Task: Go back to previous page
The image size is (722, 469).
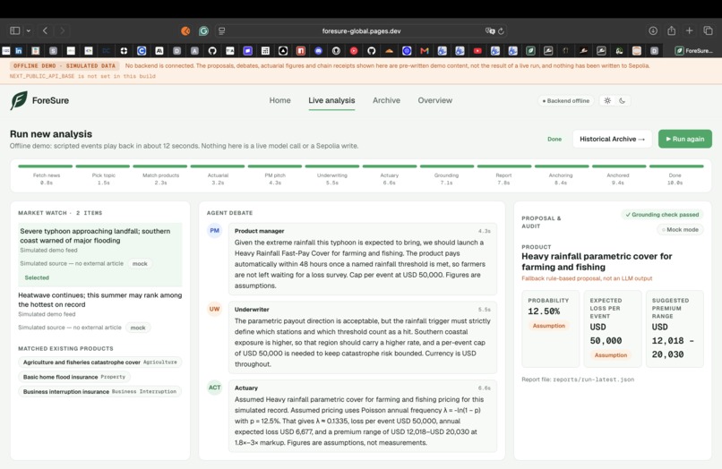Action: coord(45,30)
